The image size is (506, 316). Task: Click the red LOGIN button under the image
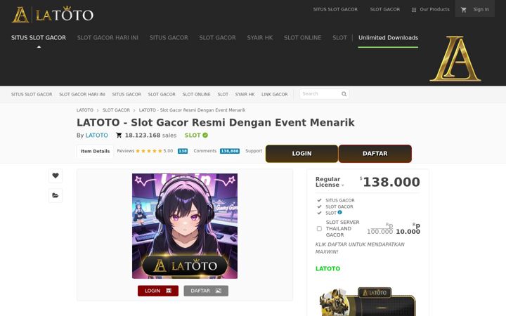tap(158, 291)
